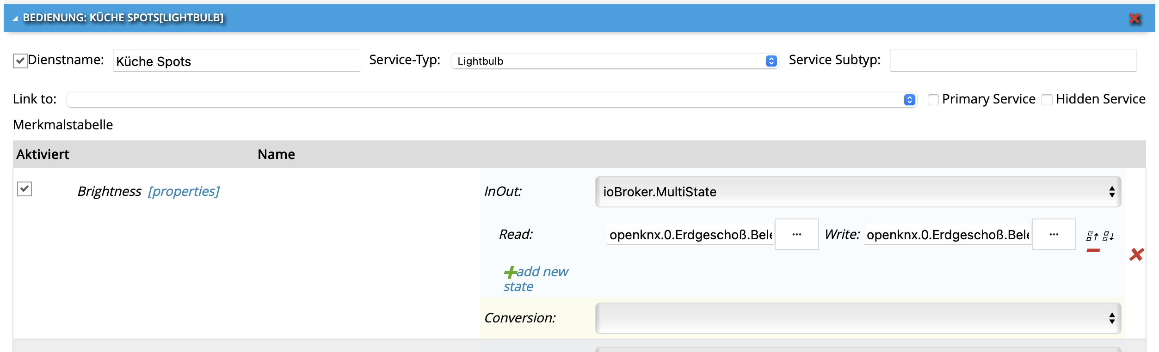Screen dimensions: 1159x352
Task: Enable the Primary Service checkbox
Action: click(933, 100)
